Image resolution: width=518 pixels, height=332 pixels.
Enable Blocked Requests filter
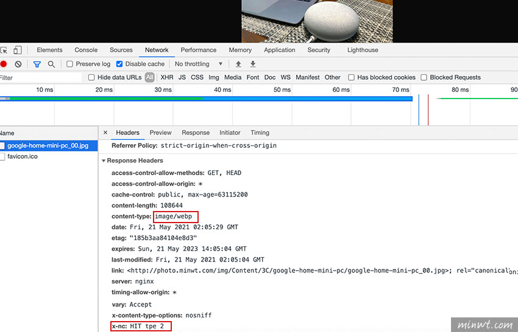pos(424,77)
